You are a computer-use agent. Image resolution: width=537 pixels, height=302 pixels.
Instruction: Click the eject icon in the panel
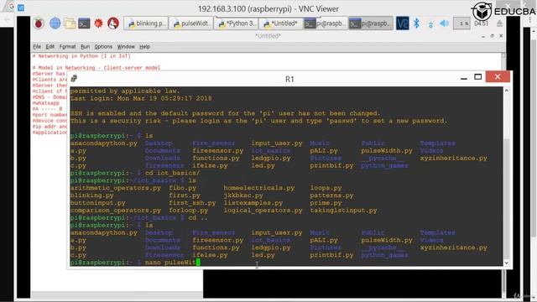tap(499, 23)
